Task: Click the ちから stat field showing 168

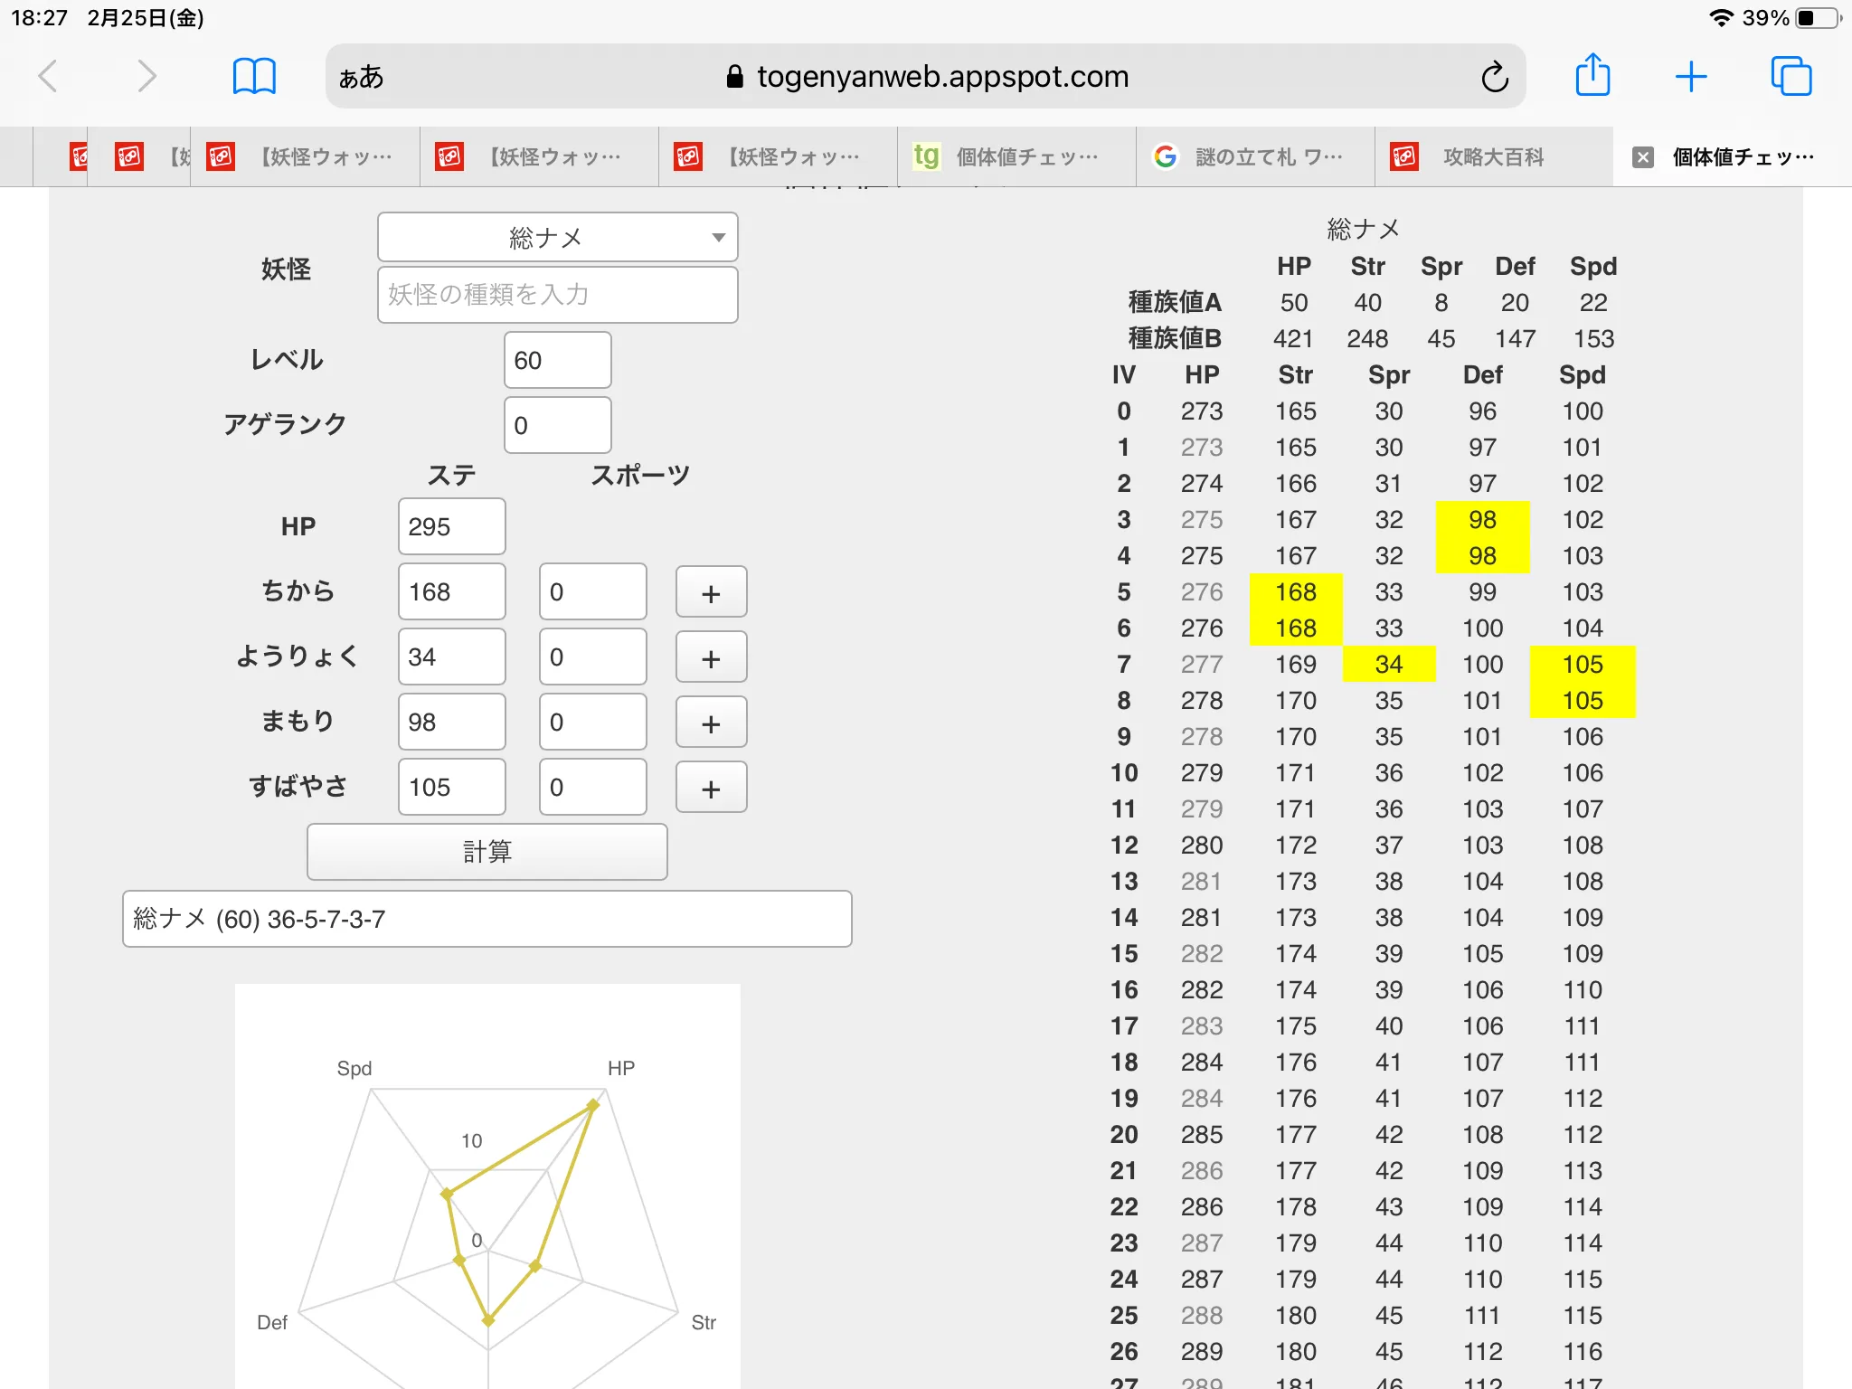Action: [452, 591]
